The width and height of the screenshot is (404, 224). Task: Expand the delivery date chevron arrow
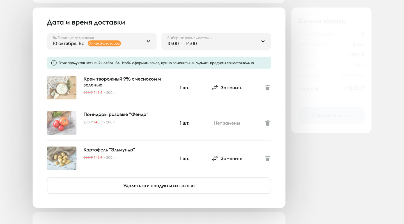point(148,41)
